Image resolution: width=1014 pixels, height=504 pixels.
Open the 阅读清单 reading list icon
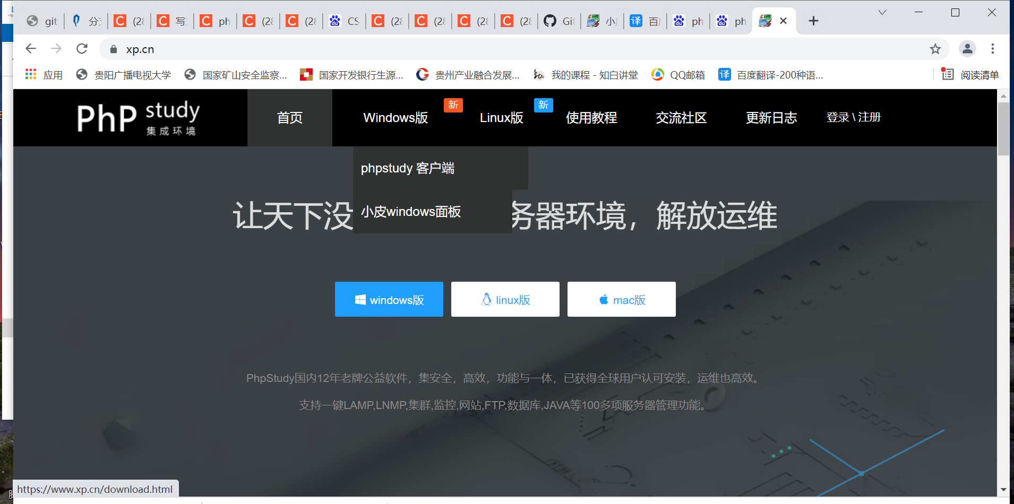948,74
